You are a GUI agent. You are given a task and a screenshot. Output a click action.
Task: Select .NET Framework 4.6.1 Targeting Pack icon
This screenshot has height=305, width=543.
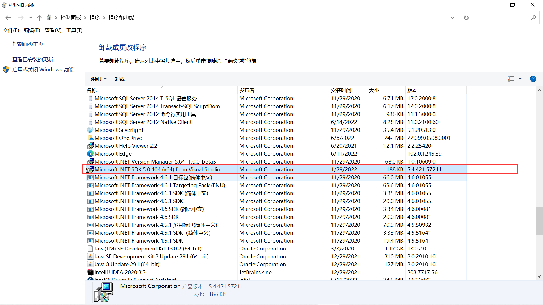90,185
